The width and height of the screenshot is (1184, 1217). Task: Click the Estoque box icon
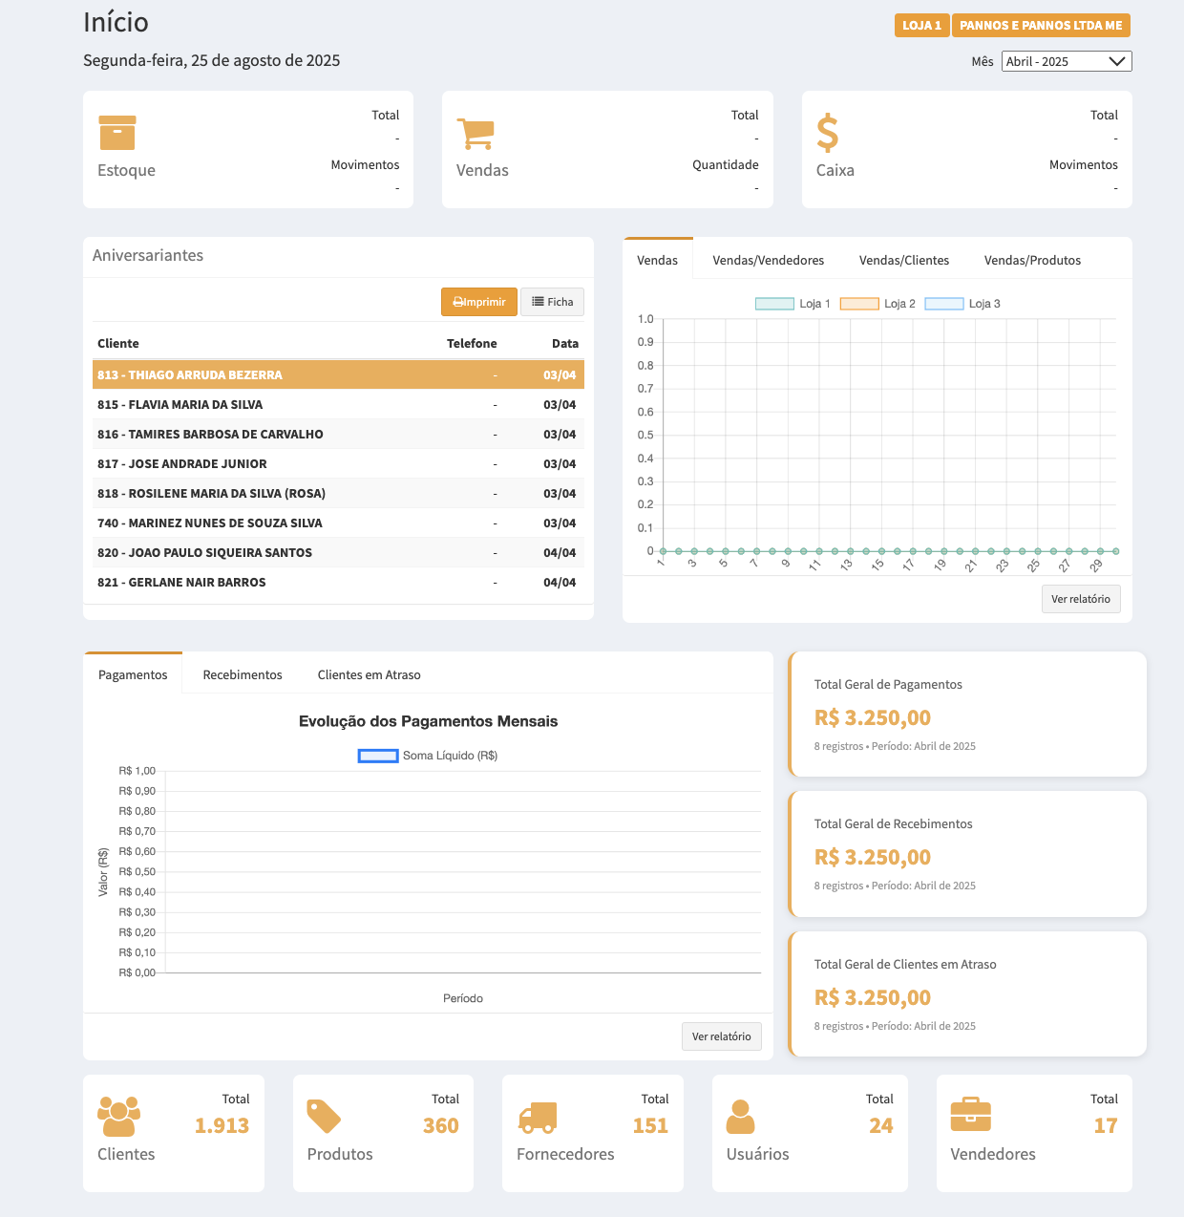pos(117,133)
